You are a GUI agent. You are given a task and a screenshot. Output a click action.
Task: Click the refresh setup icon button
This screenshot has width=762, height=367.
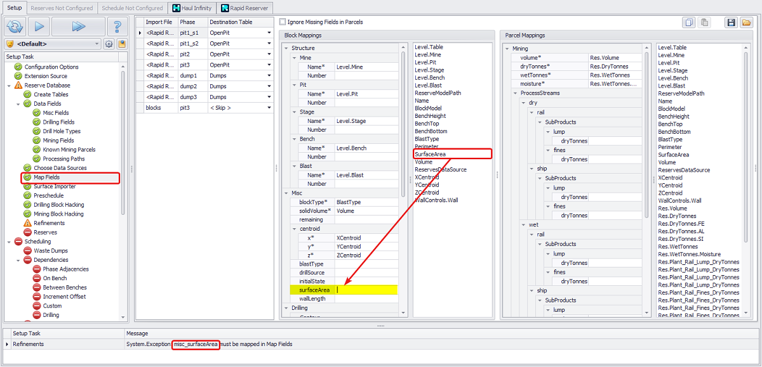pos(15,27)
